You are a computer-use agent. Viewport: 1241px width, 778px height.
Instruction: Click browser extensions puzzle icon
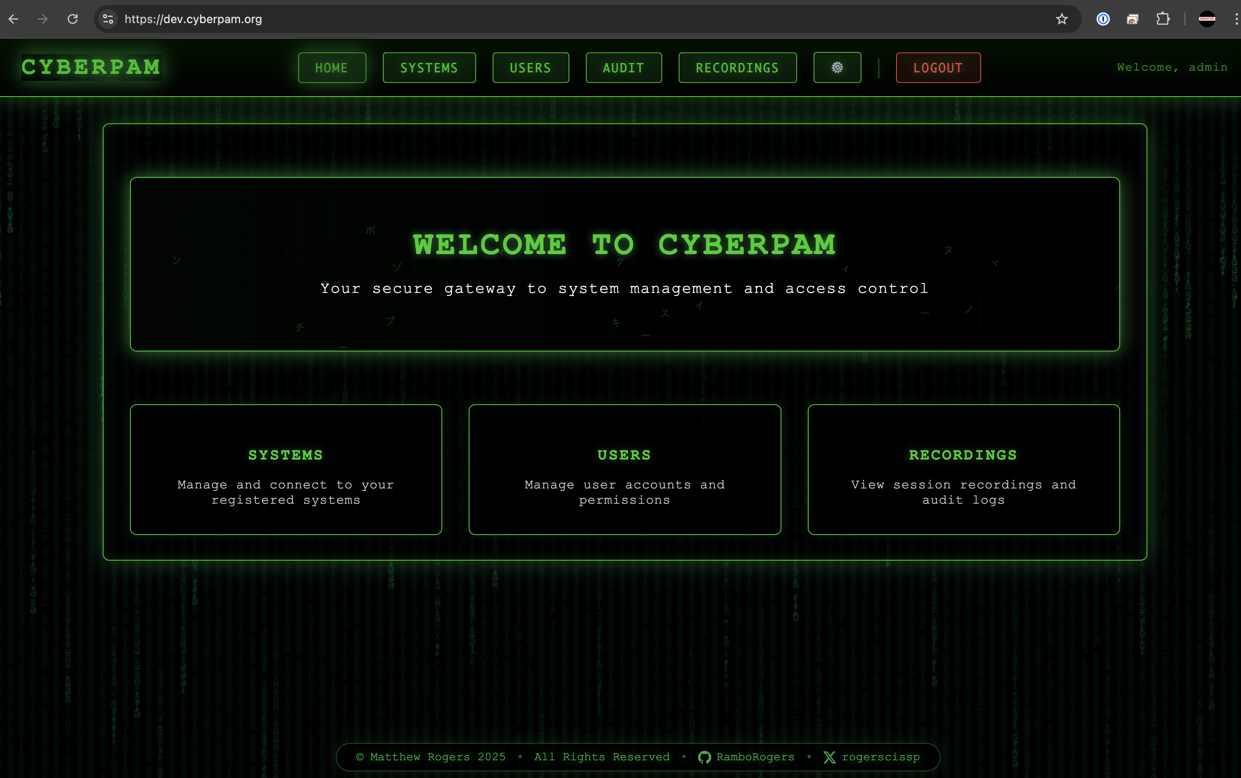click(1162, 19)
